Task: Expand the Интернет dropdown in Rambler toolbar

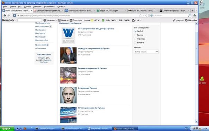Action: (56, 20)
